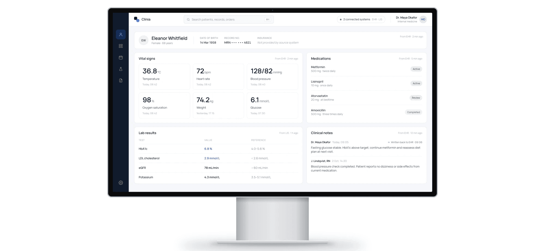Click the Insurance 'Not provided by source system' text
Screen dimensions: 545x251
click(278, 43)
